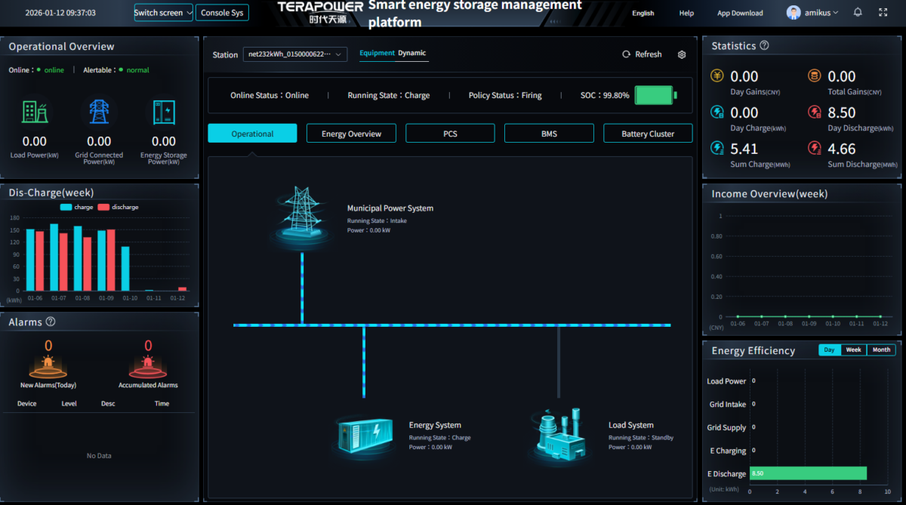906x505 pixels.
Task: Toggle the discharge legend series
Action: 118,207
